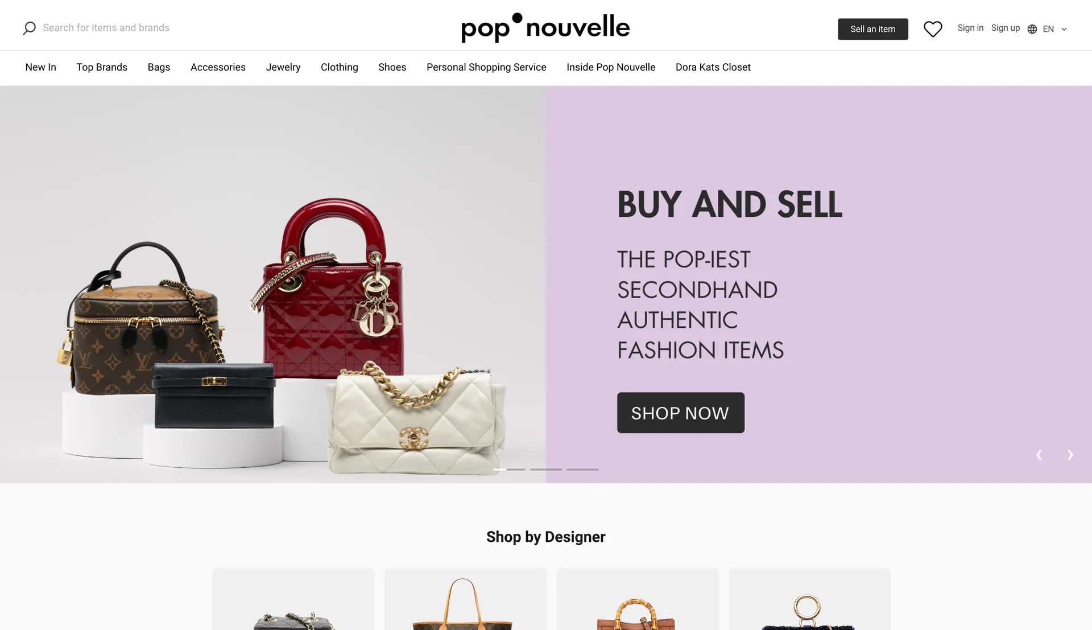Click the Sign in link
This screenshot has width=1092, height=630.
[x=970, y=28]
